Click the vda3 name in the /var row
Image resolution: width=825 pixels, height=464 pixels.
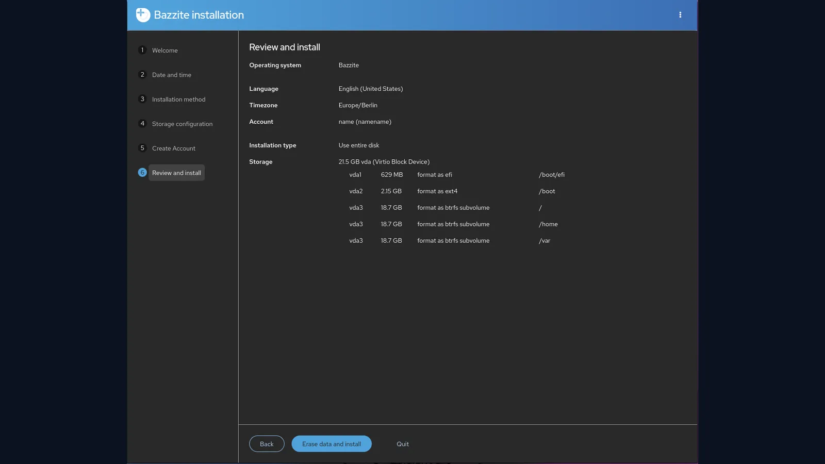click(x=356, y=241)
